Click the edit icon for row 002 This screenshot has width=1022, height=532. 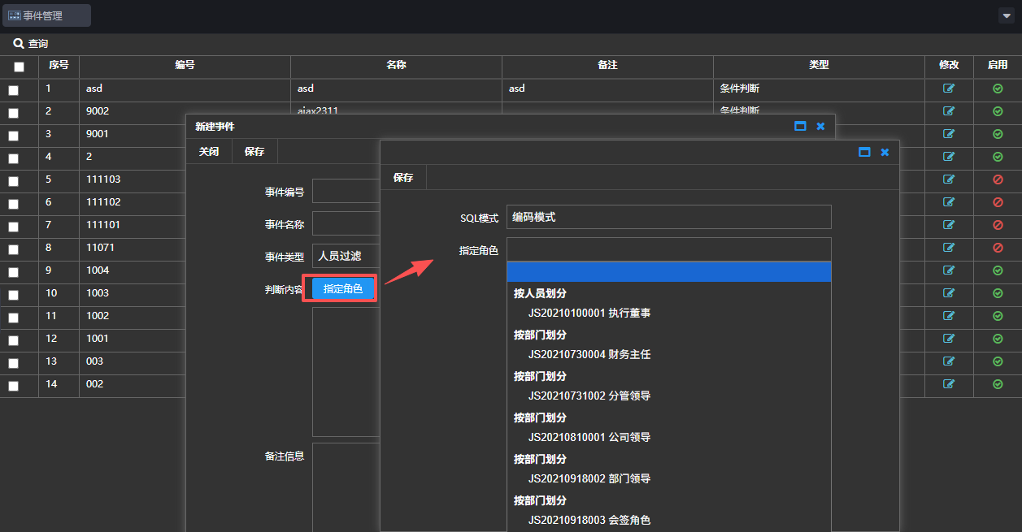949,384
